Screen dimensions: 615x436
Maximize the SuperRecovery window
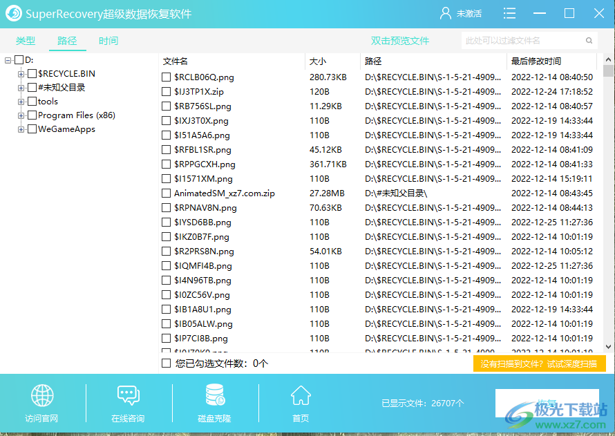(569, 13)
